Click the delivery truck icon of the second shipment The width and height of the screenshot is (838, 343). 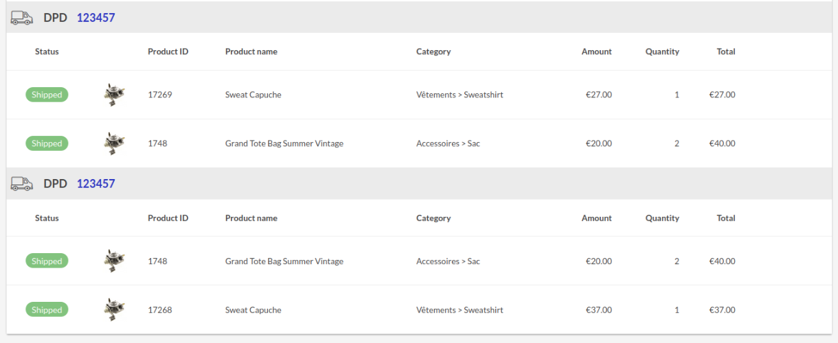22,184
